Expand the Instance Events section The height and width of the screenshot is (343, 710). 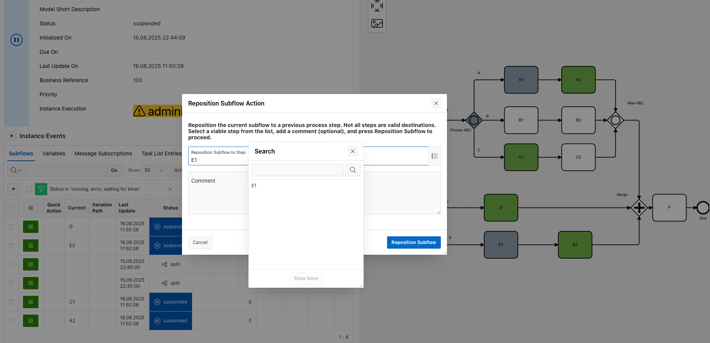coord(12,136)
